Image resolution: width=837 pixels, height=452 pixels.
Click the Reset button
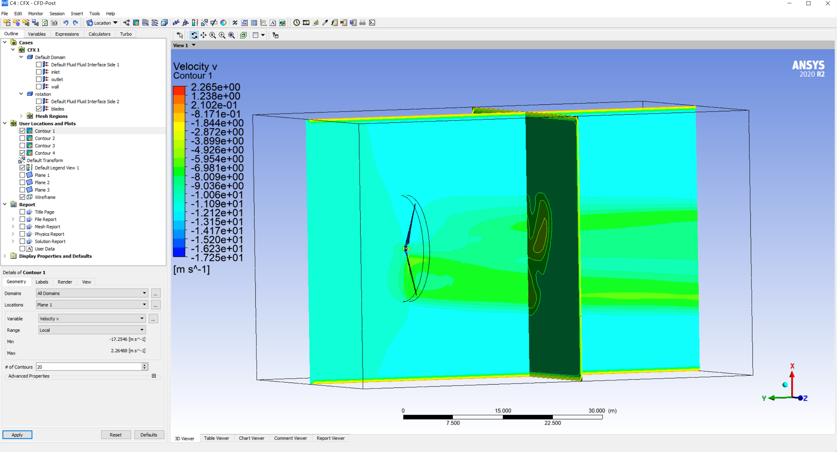116,435
